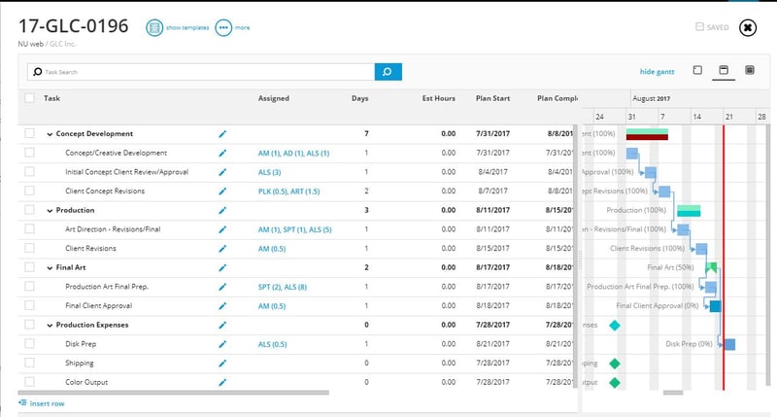Tick the Client Revisions row checkbox
The width and height of the screenshot is (777, 417).
[30, 248]
